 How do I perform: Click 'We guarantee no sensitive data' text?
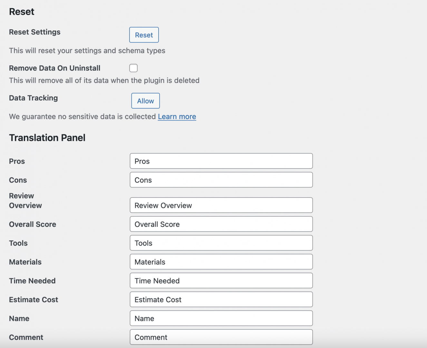[x=82, y=117]
